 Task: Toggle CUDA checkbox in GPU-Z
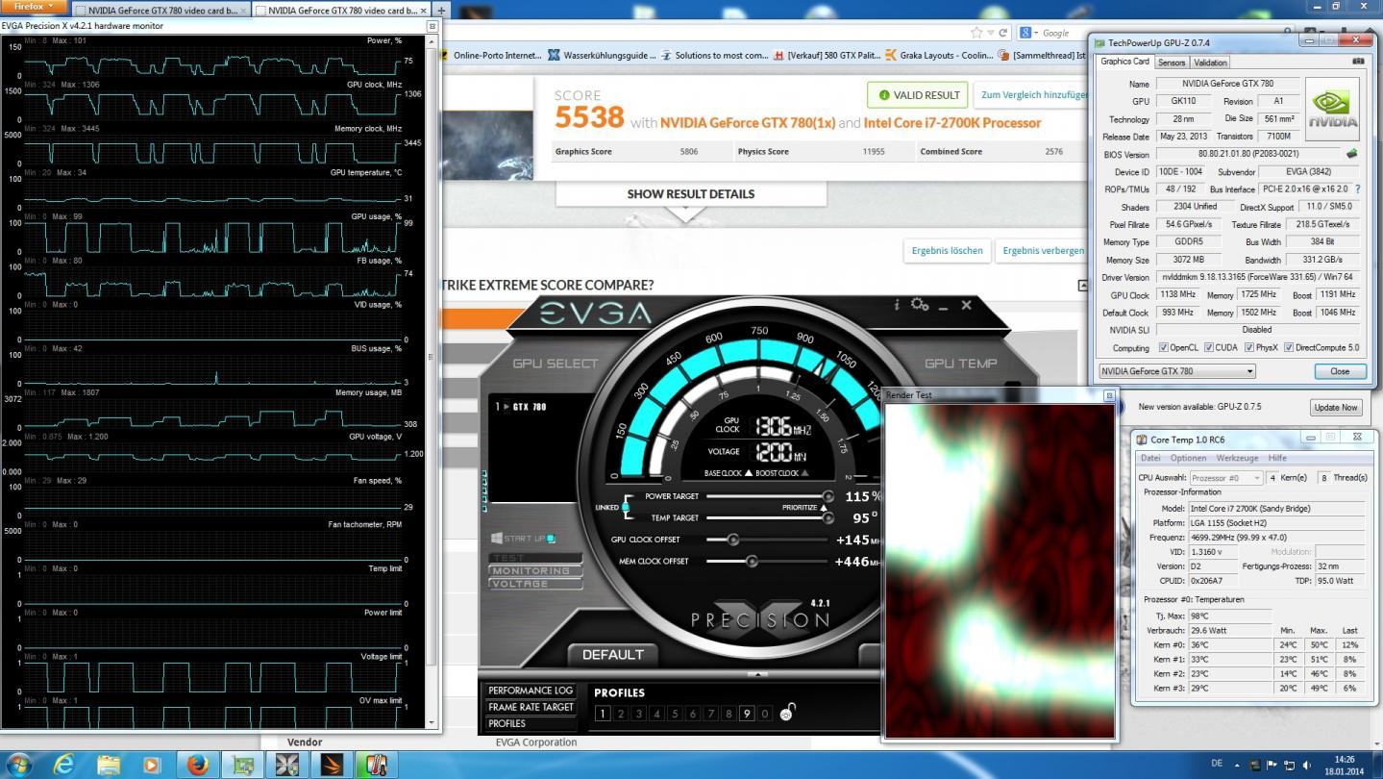(1209, 347)
